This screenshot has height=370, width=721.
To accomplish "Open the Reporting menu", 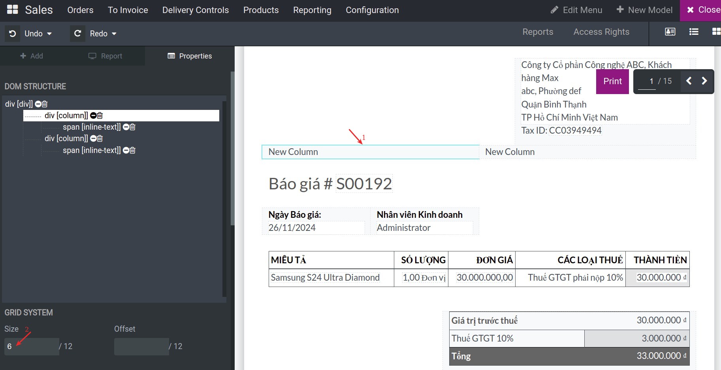I will coord(312,10).
